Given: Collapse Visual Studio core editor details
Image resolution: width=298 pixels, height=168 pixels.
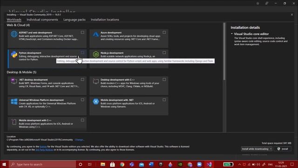Looking at the screenshot, I should [232, 34].
